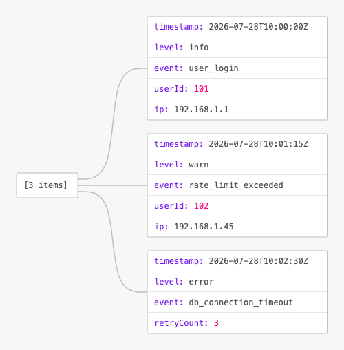Click the 'event: user_login' row
Viewport: 344px width, 350px height.
pos(237,68)
